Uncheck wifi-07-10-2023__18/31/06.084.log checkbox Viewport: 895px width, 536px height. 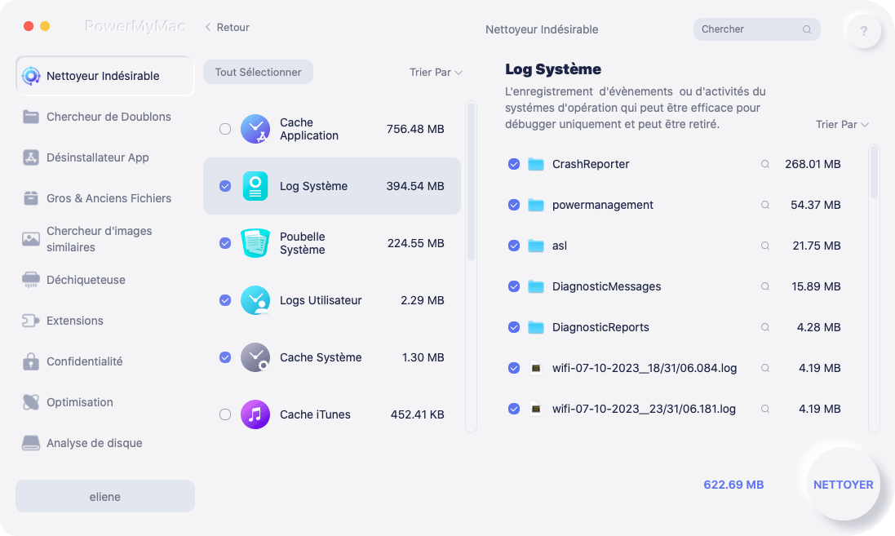(514, 368)
